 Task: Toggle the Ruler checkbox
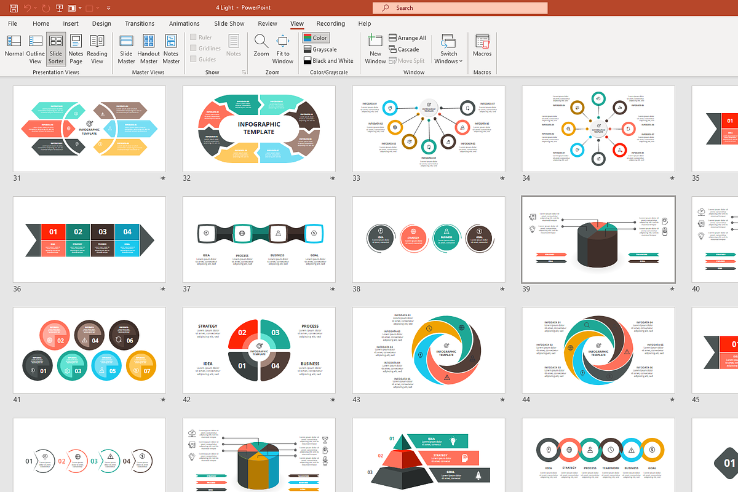201,38
